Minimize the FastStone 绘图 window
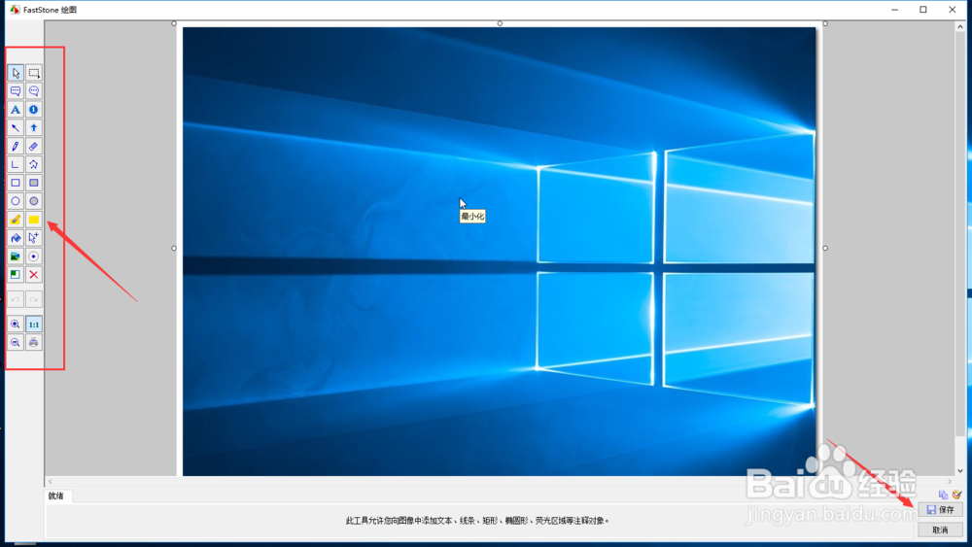The image size is (972, 547). 894,10
